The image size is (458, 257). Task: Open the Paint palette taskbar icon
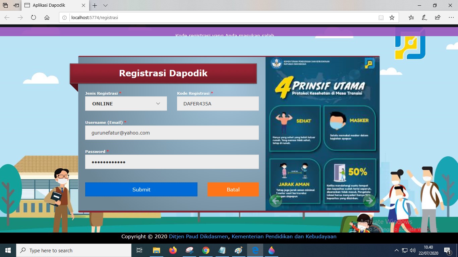[x=238, y=250]
